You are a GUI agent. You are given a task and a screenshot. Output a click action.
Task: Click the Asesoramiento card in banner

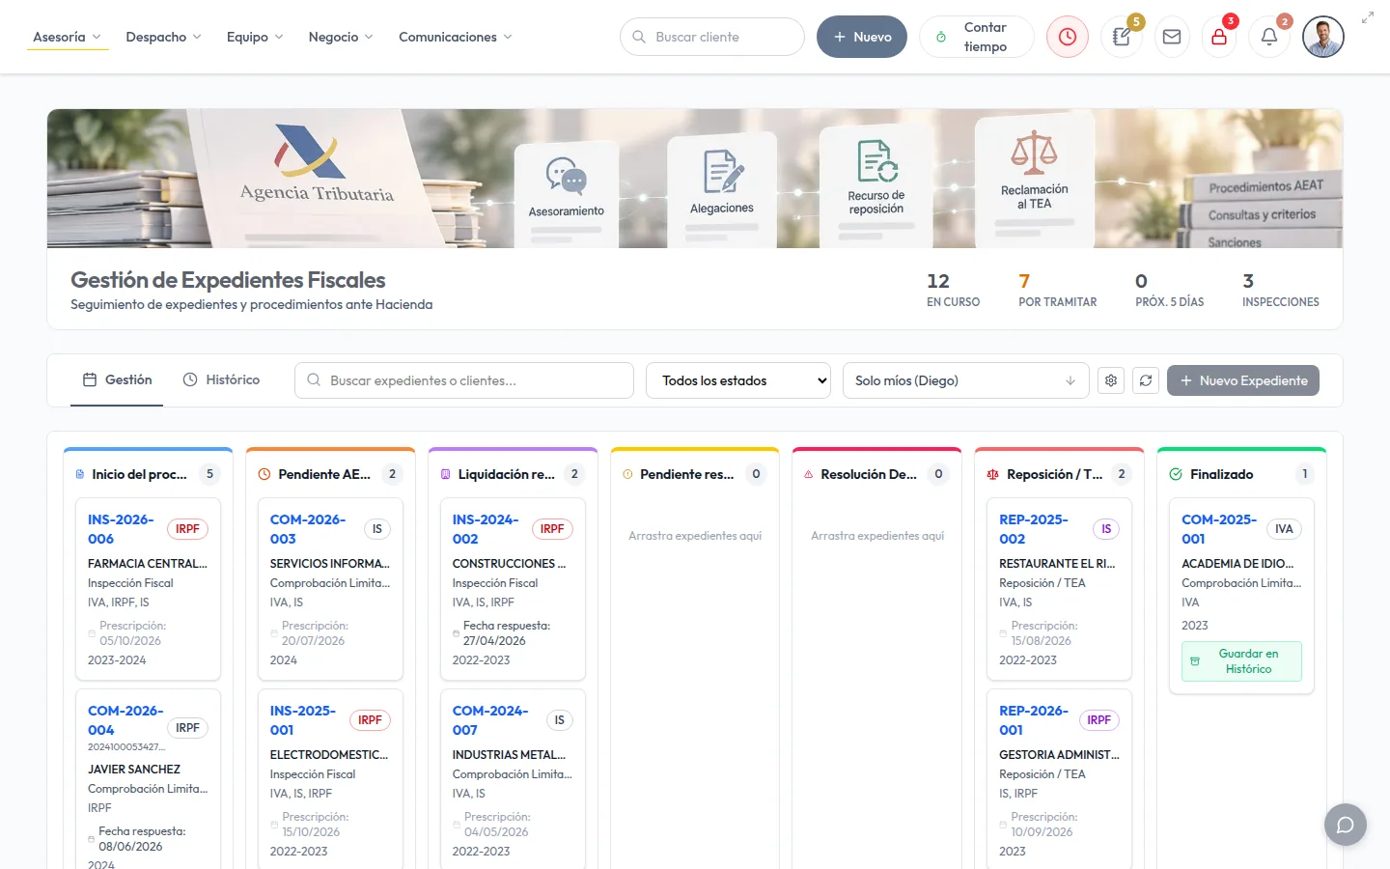[x=567, y=193]
